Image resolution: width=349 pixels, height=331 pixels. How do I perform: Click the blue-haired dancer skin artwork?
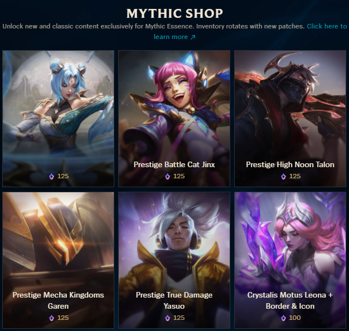point(58,107)
